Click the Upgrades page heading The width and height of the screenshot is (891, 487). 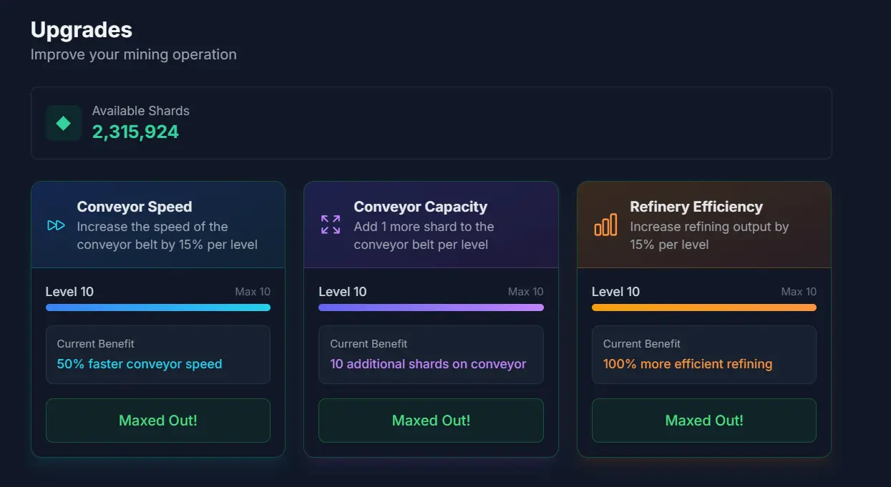[x=82, y=29]
